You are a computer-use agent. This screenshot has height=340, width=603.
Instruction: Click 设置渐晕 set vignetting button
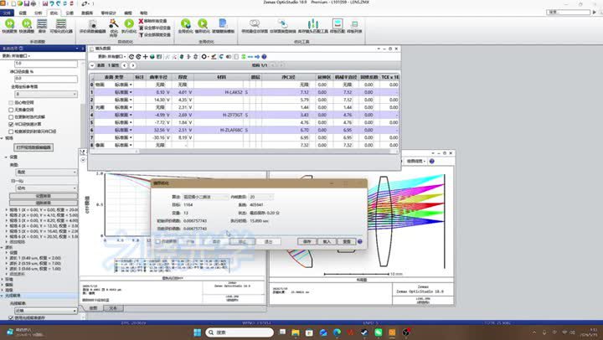(x=44, y=196)
